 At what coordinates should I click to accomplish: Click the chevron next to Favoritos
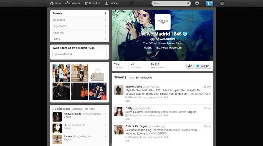coord(105,32)
